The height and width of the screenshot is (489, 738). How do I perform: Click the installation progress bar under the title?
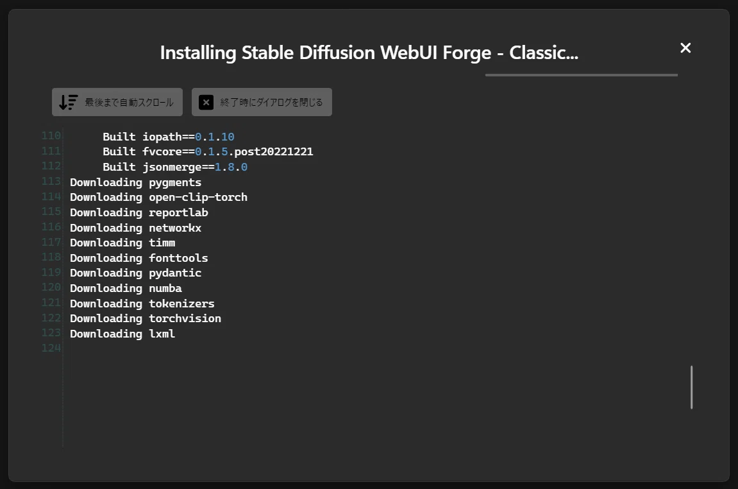[x=582, y=75]
